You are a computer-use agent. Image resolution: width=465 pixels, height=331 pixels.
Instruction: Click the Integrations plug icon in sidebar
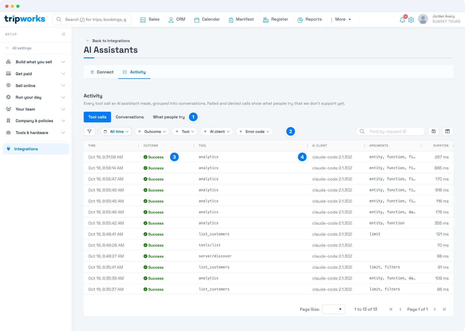point(8,149)
